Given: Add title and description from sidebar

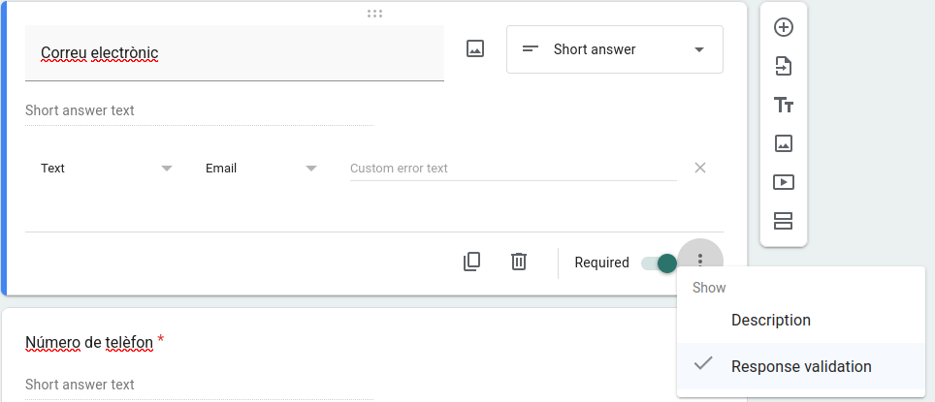Looking at the screenshot, I should [x=783, y=105].
